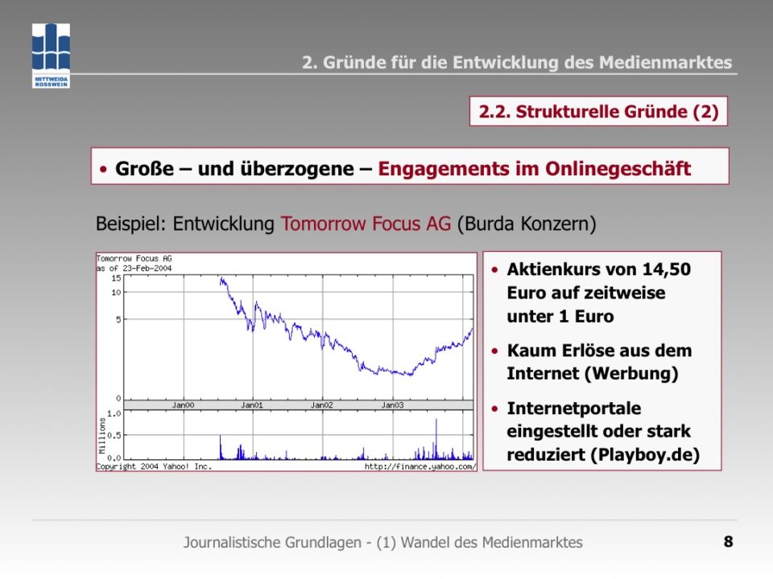Viewport: 773px width, 579px height.
Task: Click the red text "Engagements im Onlinegeschäft"
Action: point(535,168)
